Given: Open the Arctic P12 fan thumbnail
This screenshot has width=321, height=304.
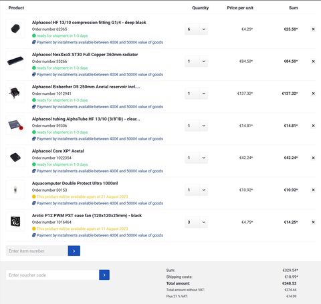Looking at the screenshot, I should pos(15,222).
